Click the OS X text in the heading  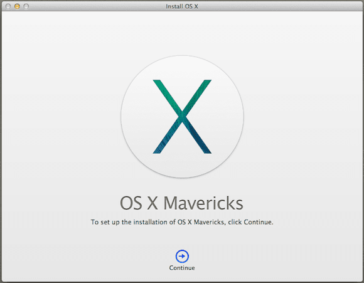click(x=139, y=203)
